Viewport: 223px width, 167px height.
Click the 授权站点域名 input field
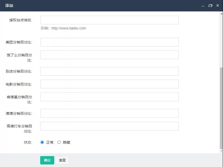[x=109, y=20]
